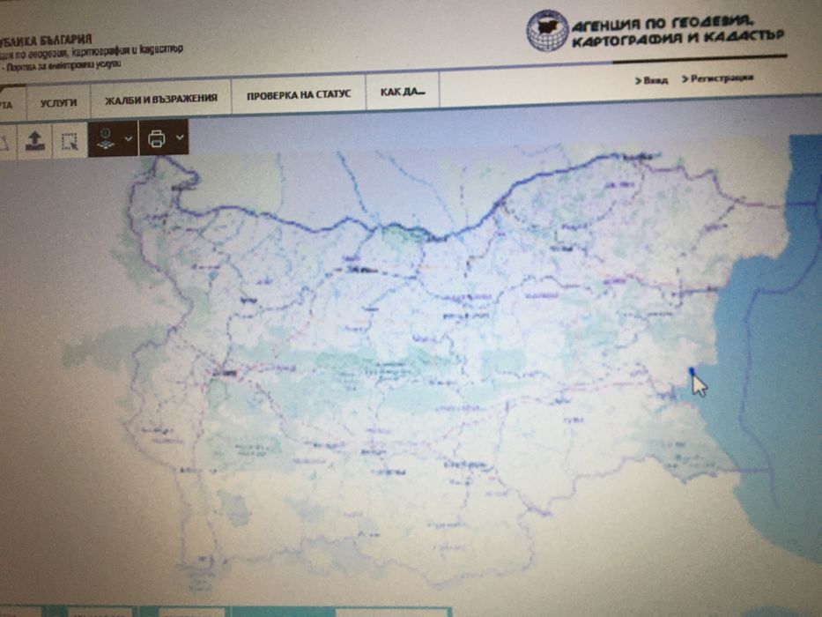Open ЖАЛБИ И ВЪЗРАЖЕНИЯ tab

(161, 99)
